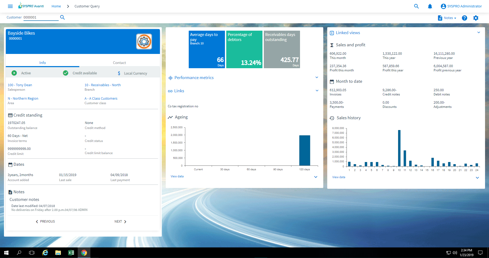Image resolution: width=489 pixels, height=258 pixels.
Task: Open the help question mark icon
Action: [464, 18]
